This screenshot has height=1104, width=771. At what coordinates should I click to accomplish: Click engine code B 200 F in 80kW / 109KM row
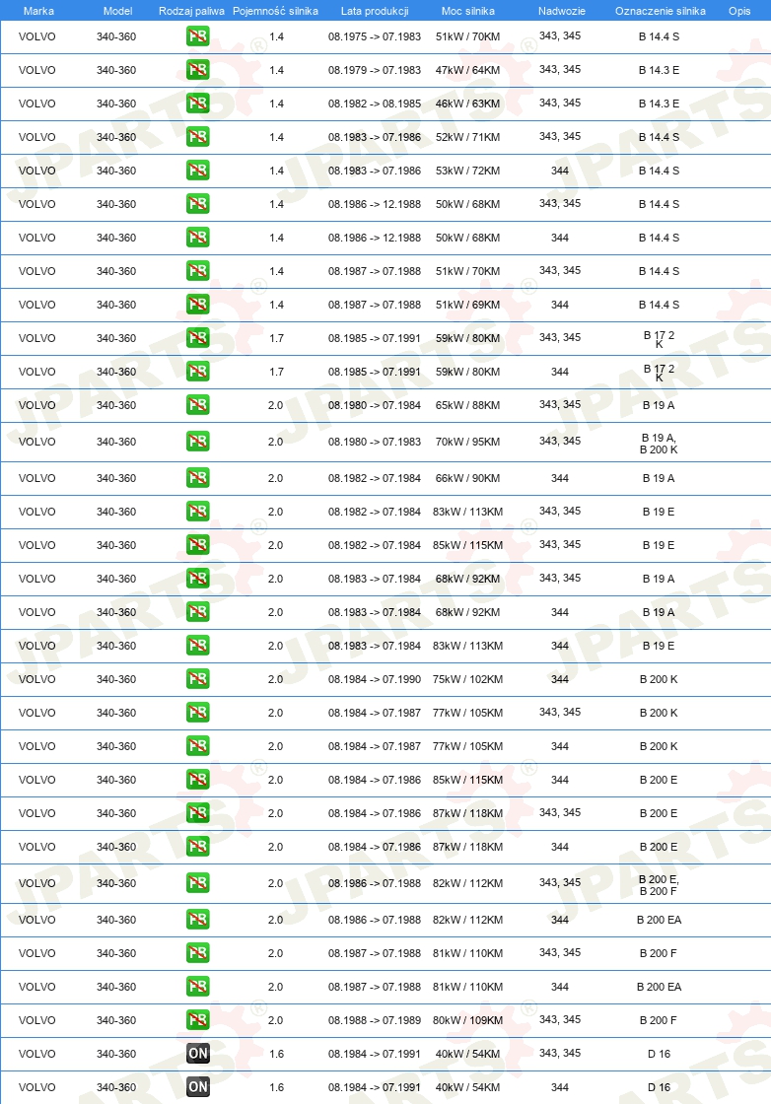coord(659,1020)
